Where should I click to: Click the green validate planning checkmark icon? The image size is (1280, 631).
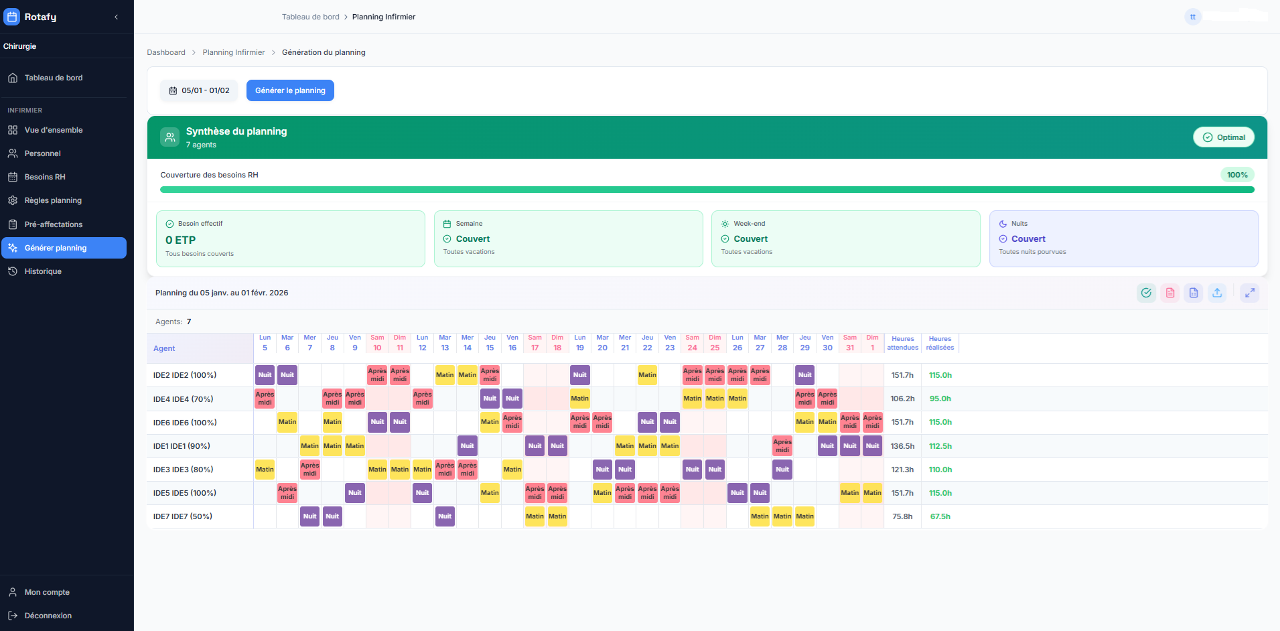click(x=1146, y=293)
